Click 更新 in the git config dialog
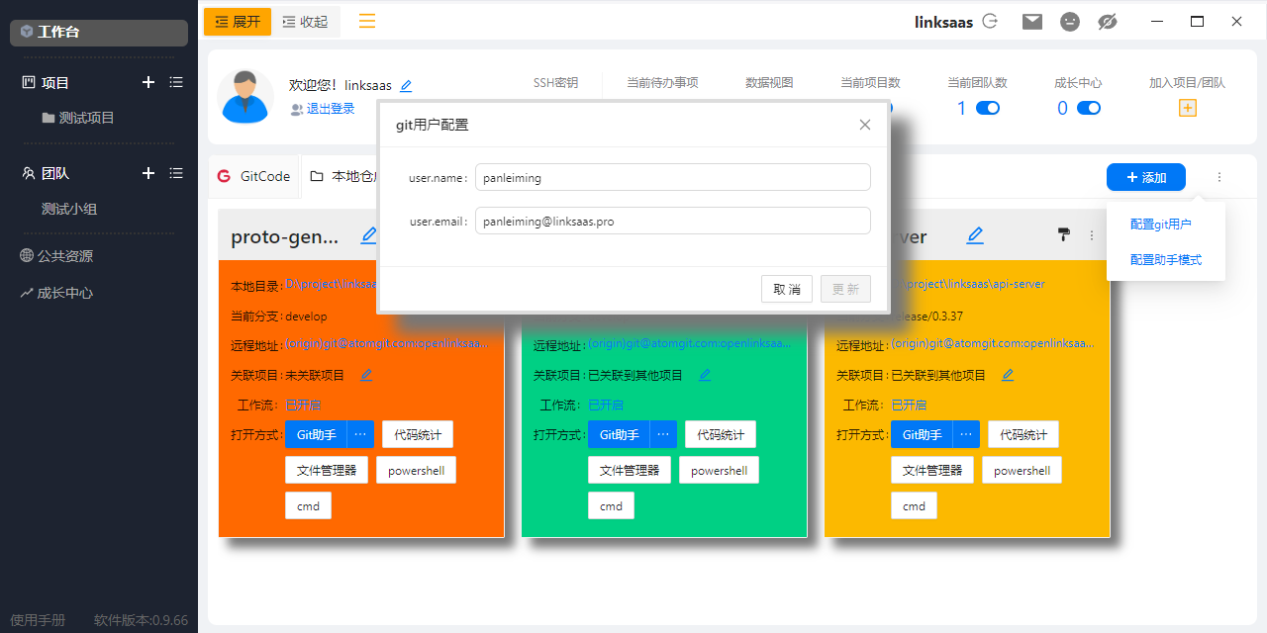 point(845,289)
